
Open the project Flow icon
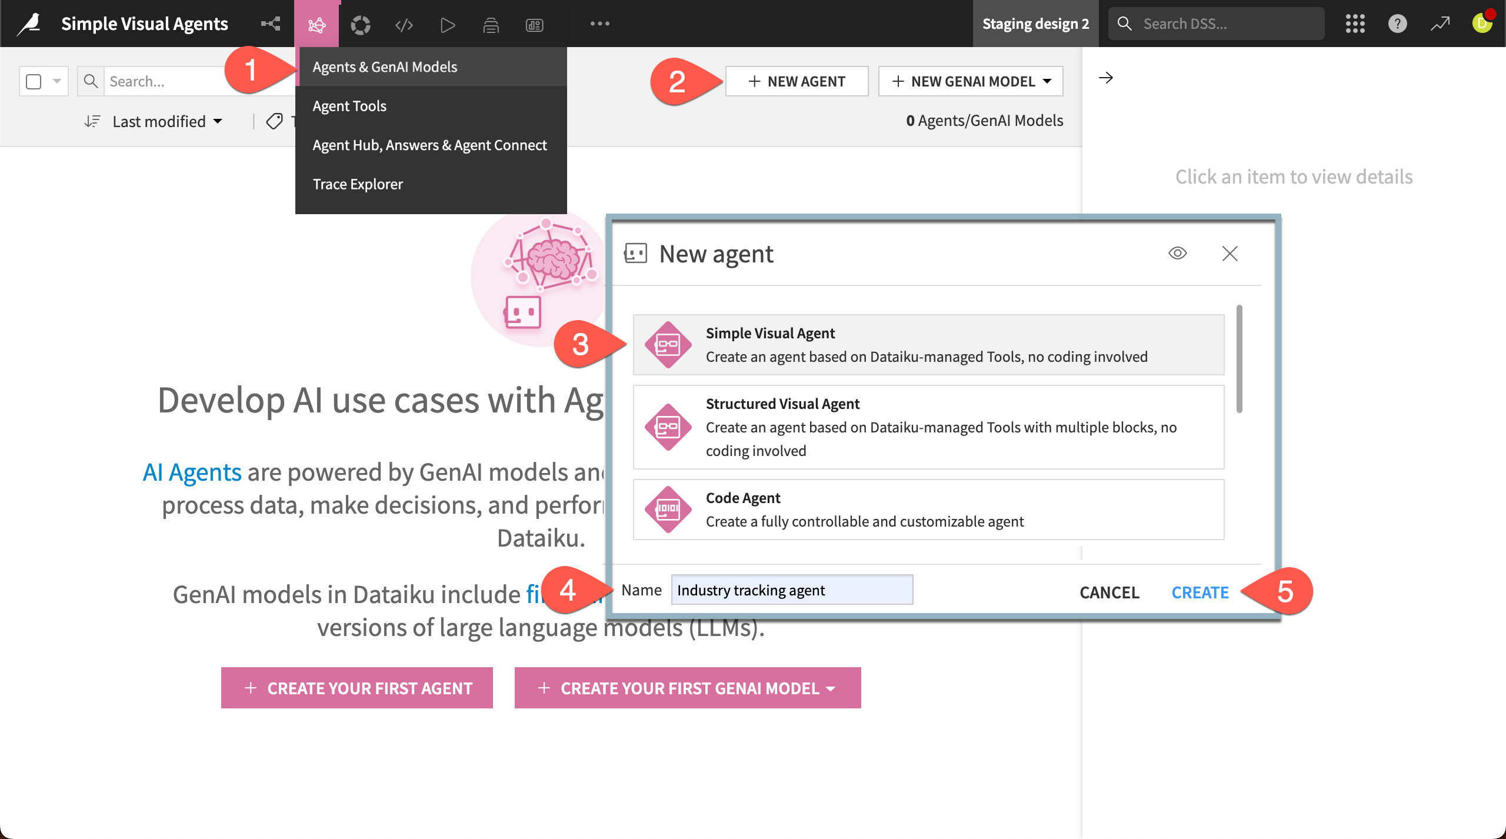270,24
